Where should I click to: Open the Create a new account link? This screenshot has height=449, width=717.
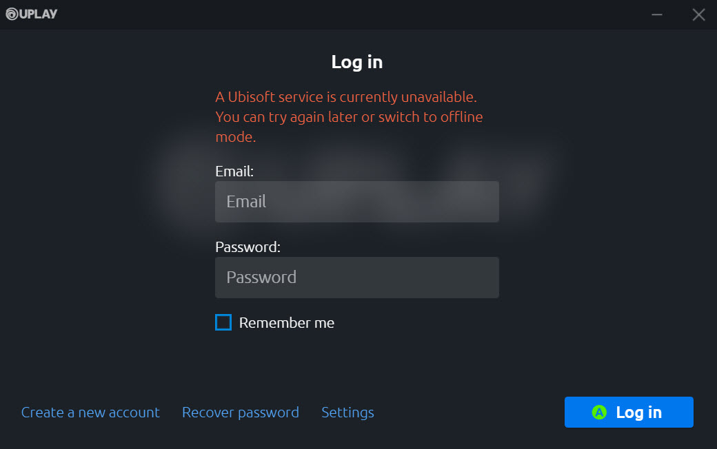(x=90, y=413)
